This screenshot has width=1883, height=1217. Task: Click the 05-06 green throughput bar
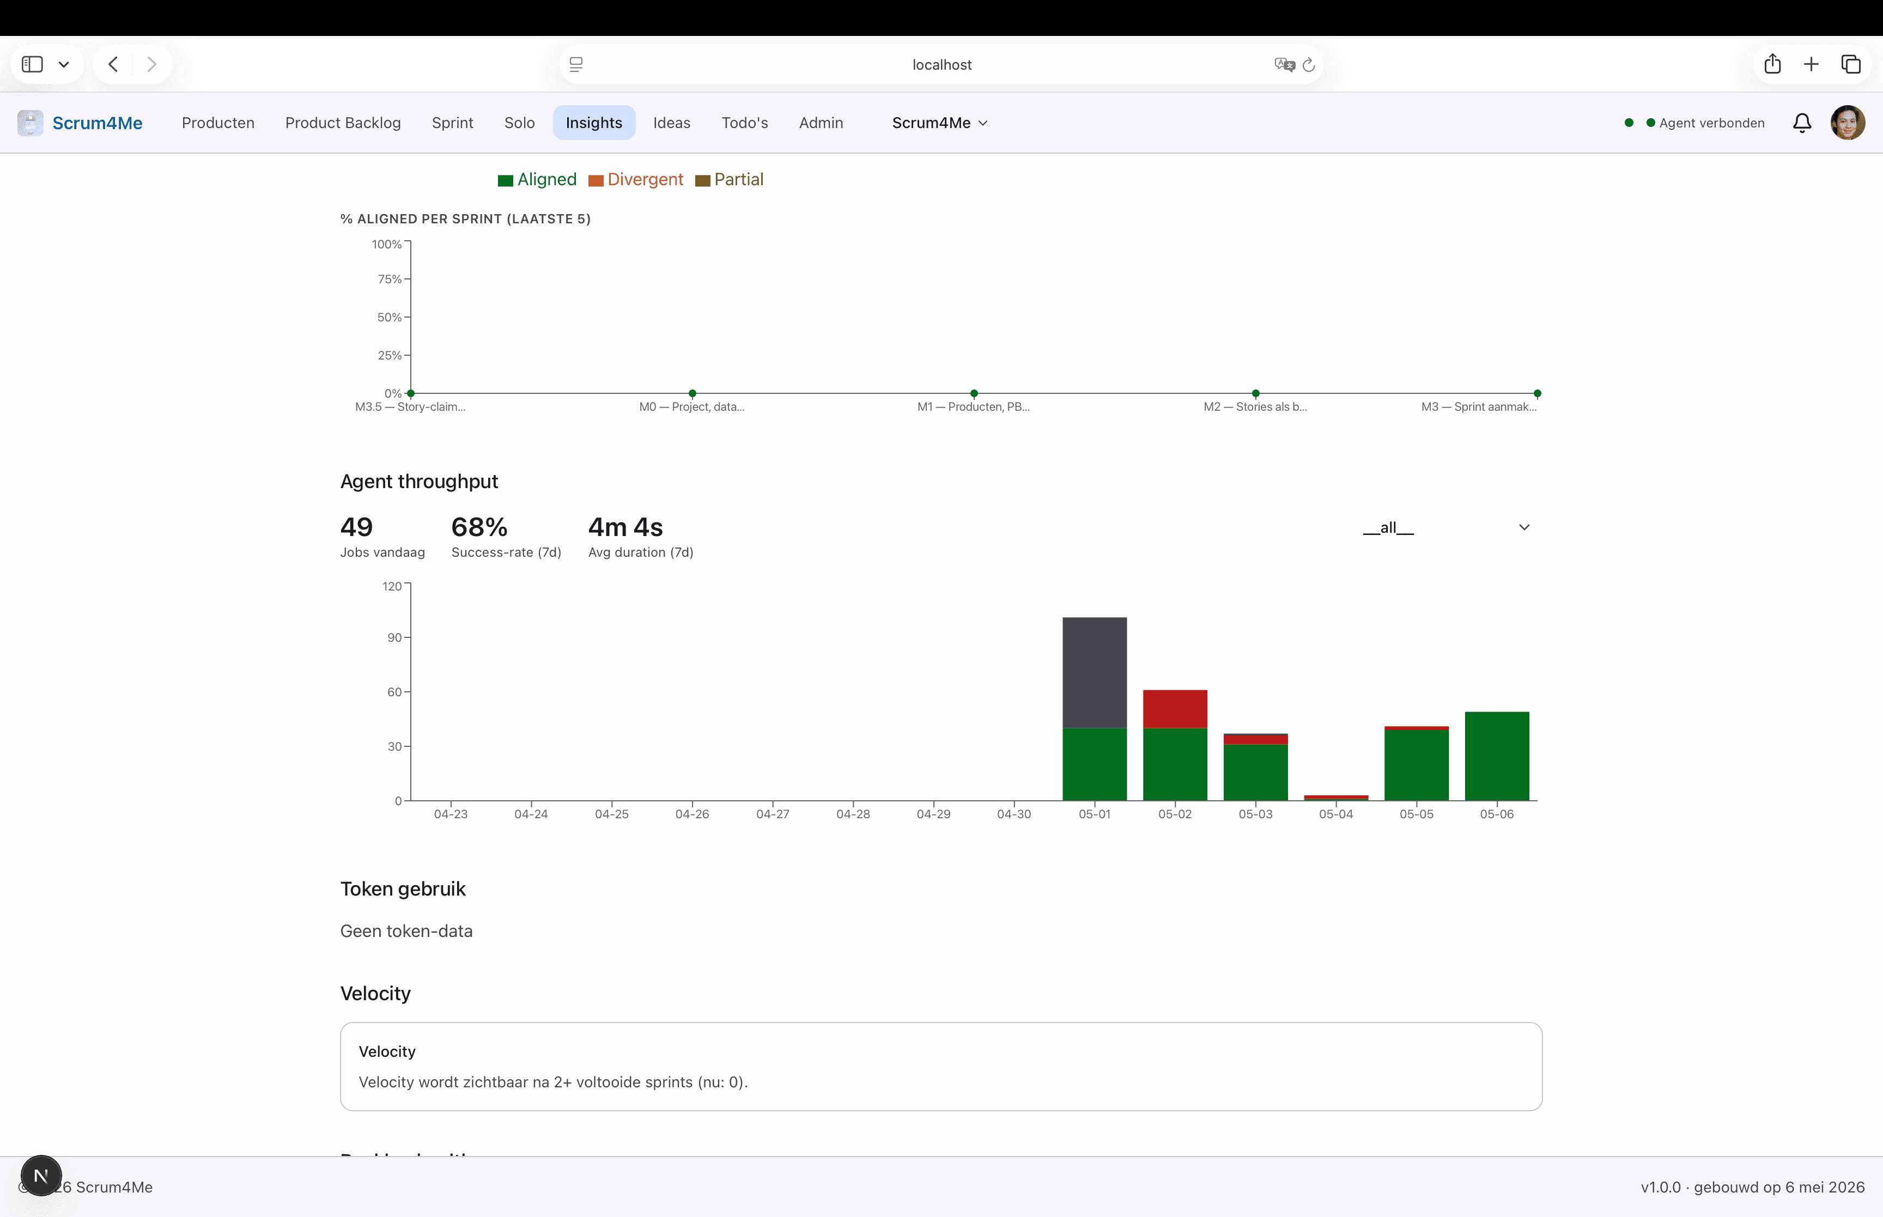(x=1497, y=756)
